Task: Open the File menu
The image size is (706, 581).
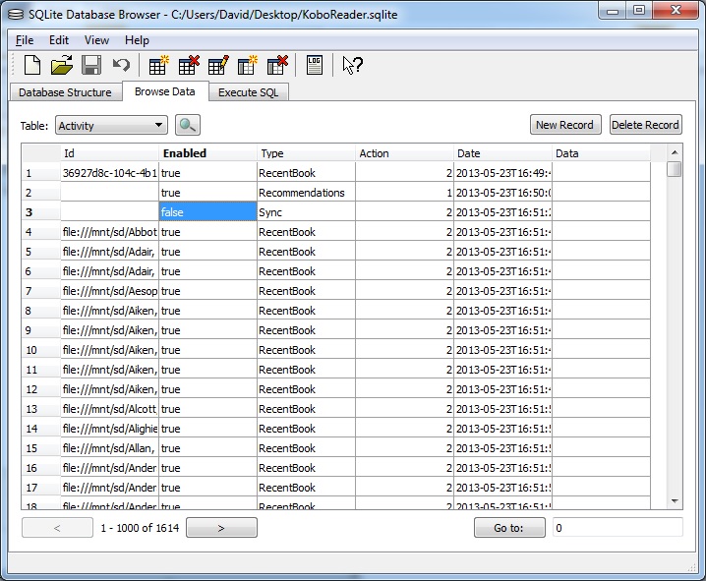Action: click(x=25, y=40)
